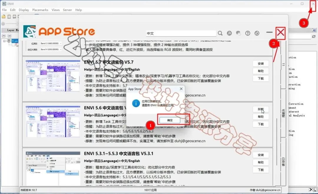
Task: Open the Display menu in ENVI
Action: [x=24, y=10]
